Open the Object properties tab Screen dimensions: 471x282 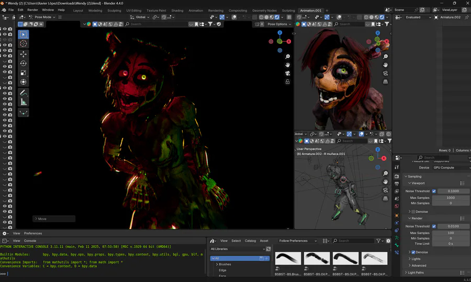pyautogui.click(x=397, y=216)
